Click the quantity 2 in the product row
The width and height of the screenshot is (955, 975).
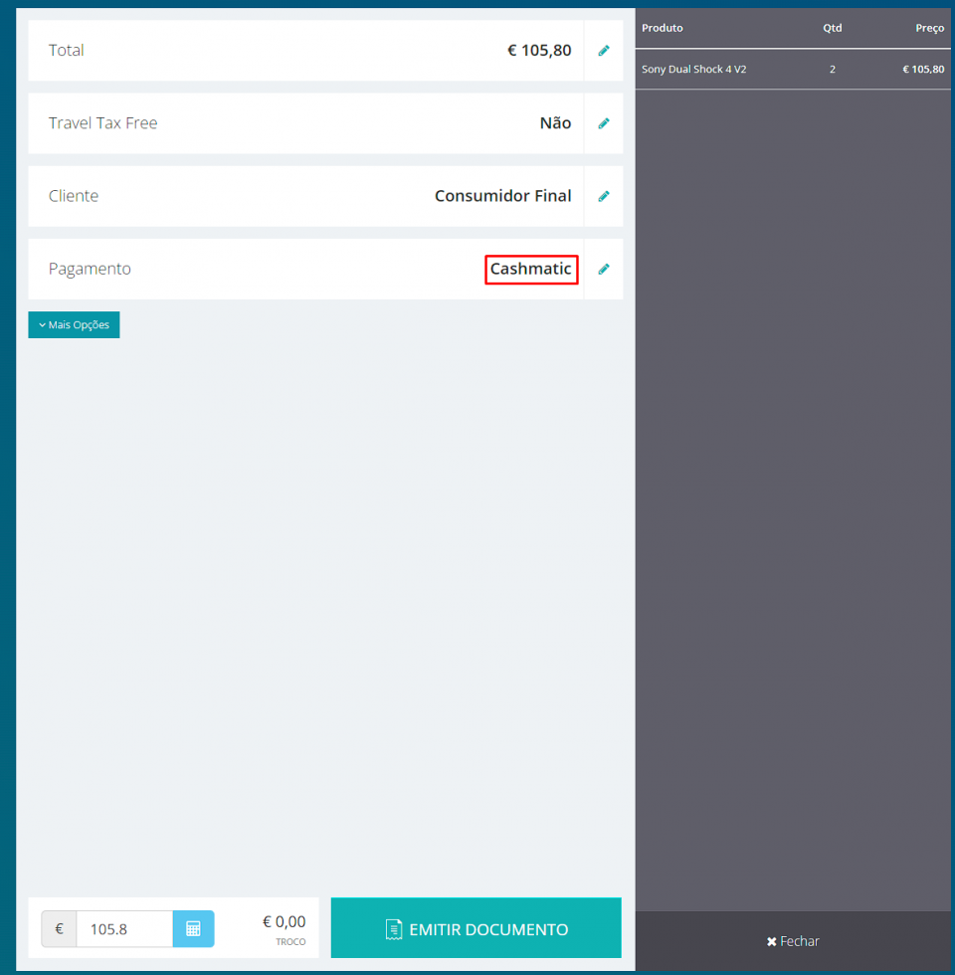832,70
